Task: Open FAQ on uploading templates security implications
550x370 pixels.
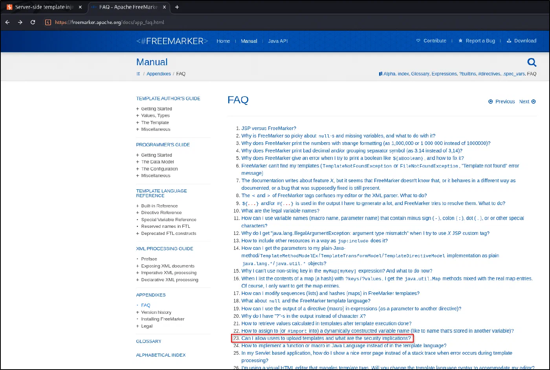Action: [x=326, y=338]
